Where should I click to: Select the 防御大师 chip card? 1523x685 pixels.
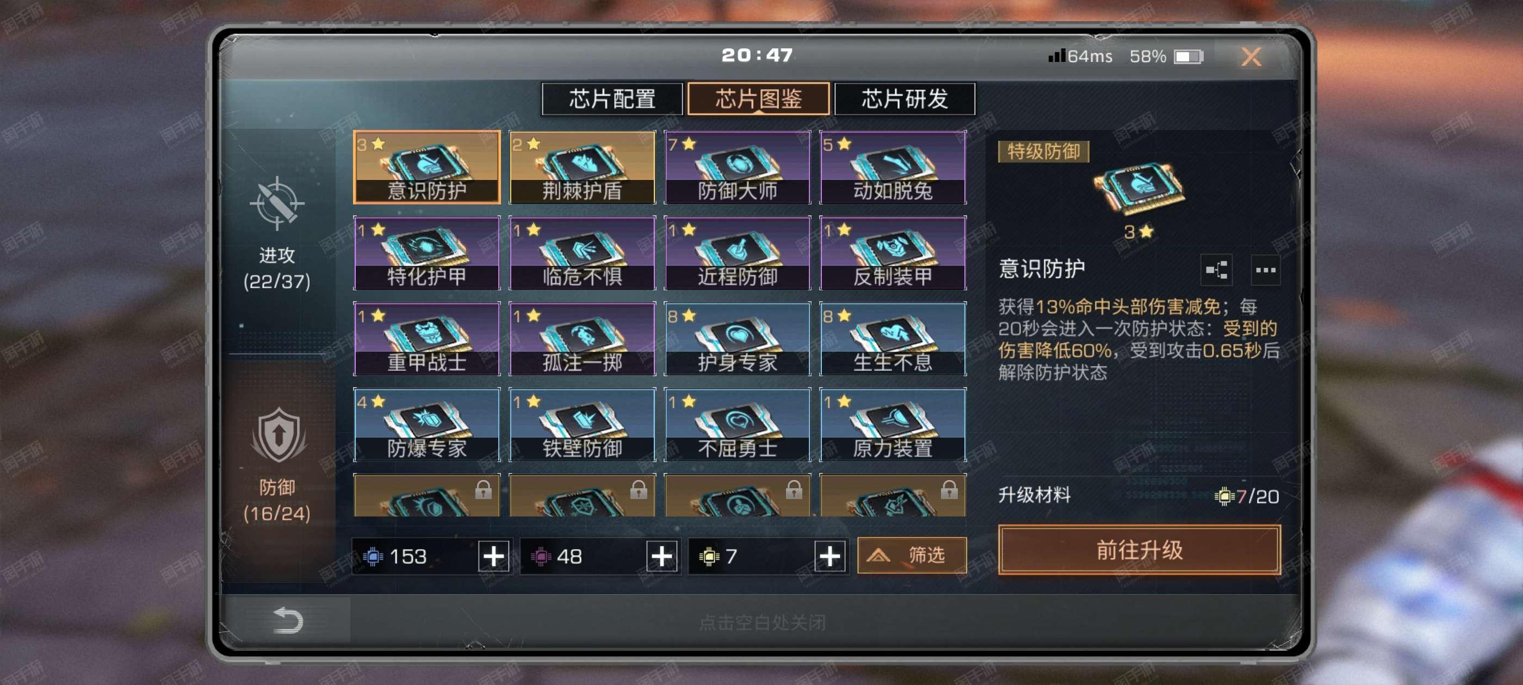click(x=737, y=167)
